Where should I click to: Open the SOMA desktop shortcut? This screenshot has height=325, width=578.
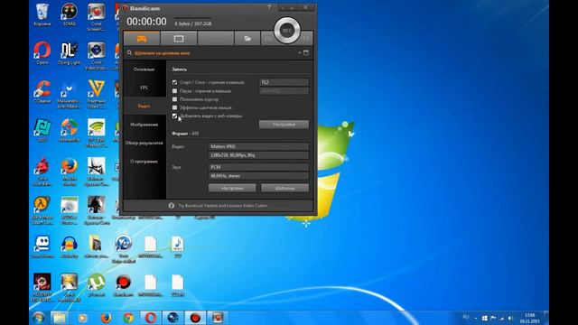coord(70,15)
